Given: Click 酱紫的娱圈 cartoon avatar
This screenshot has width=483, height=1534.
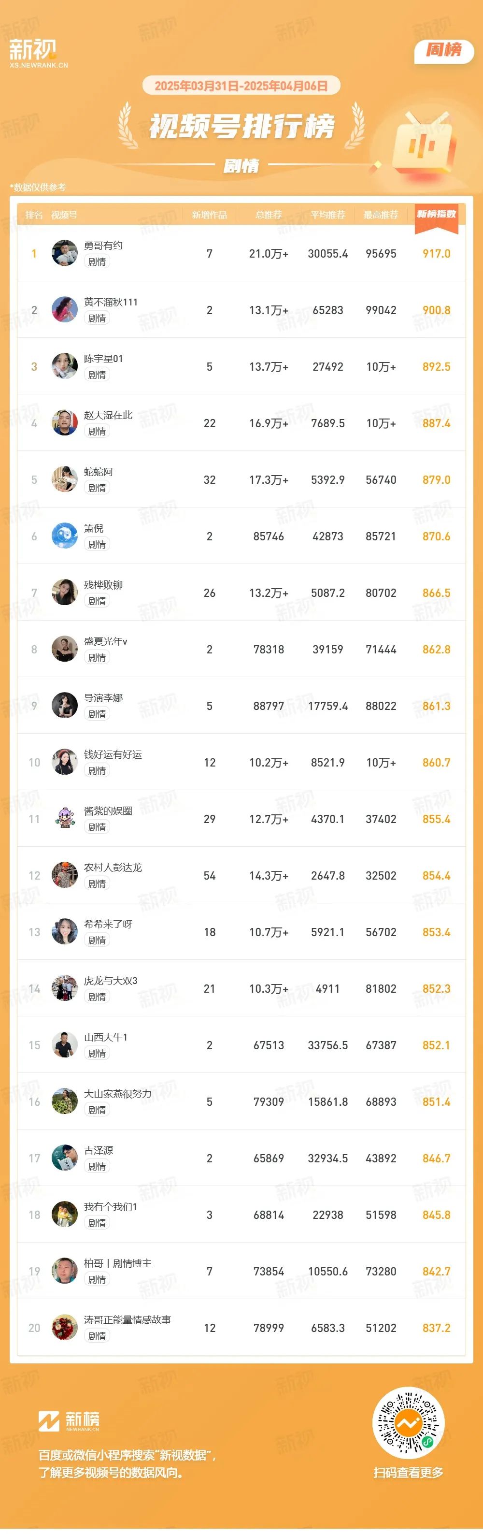Looking at the screenshot, I should click(65, 819).
